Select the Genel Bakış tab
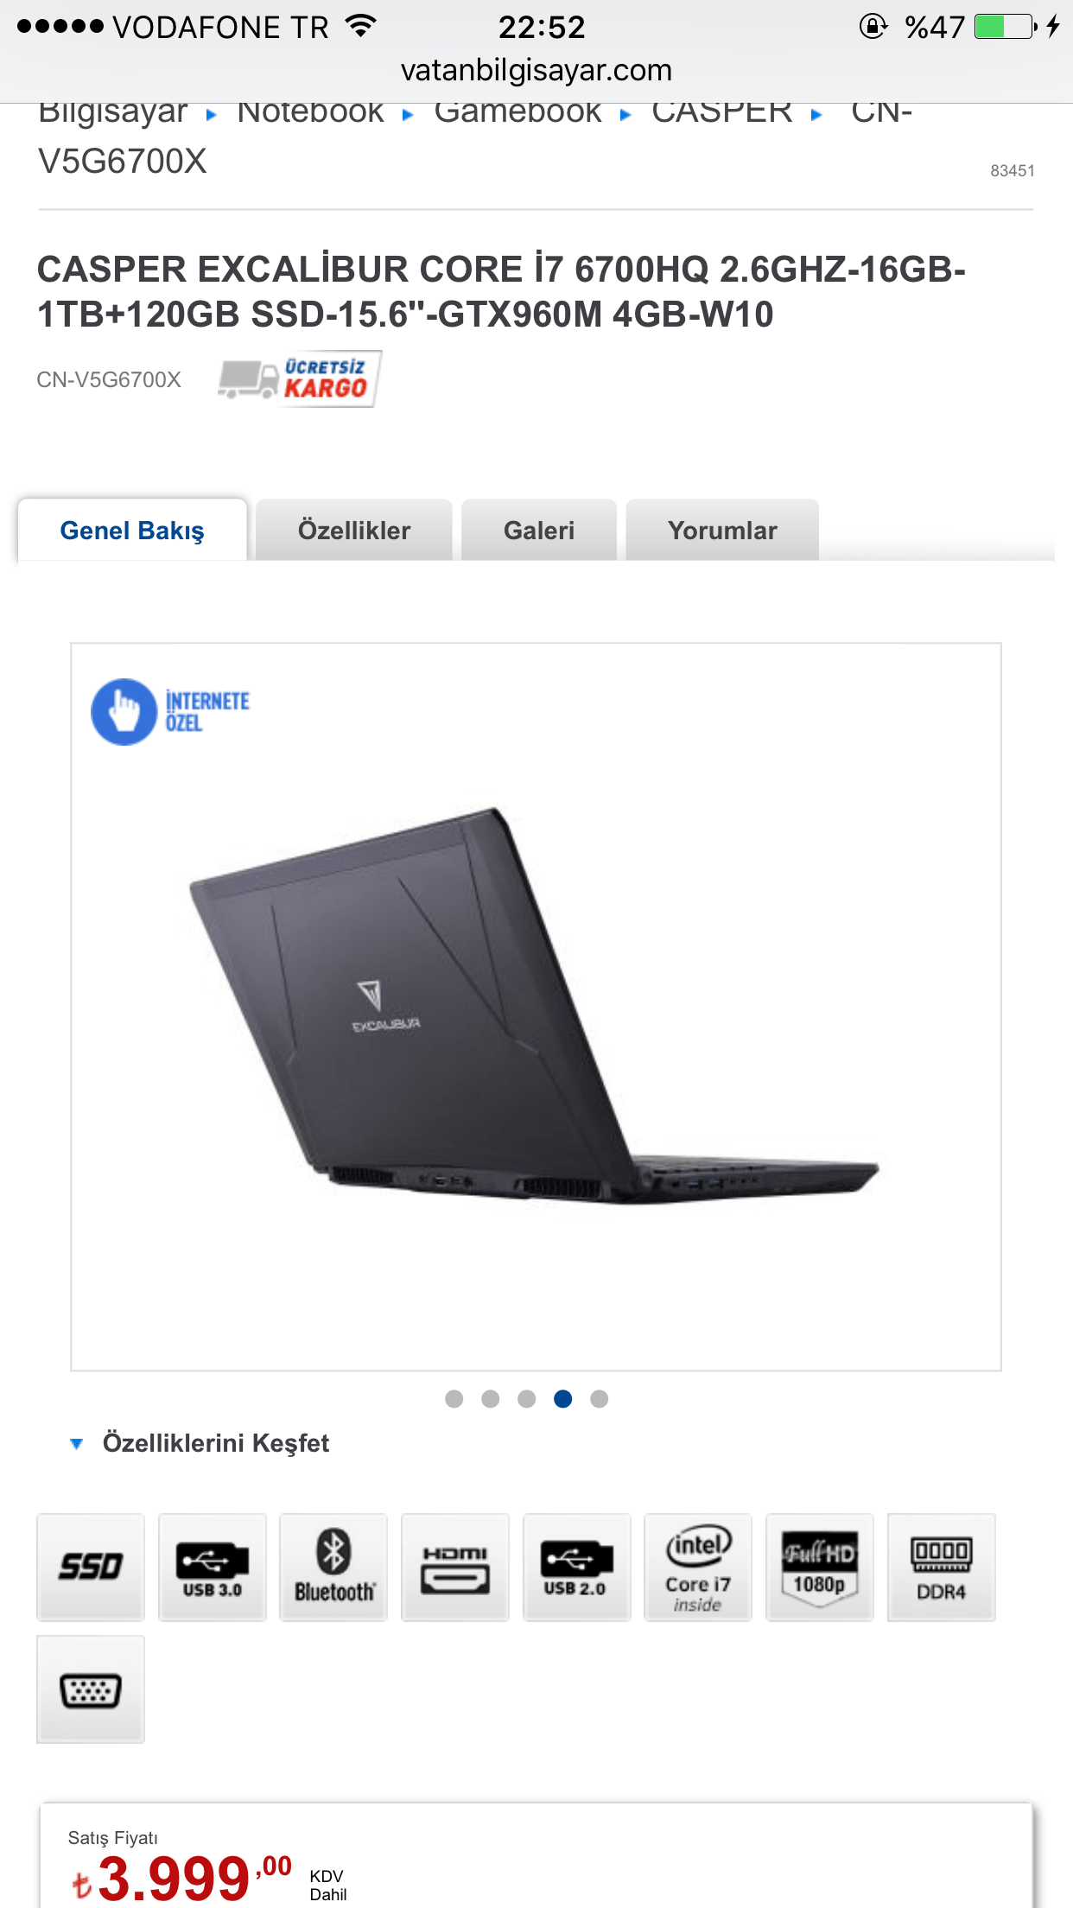The width and height of the screenshot is (1073, 1908). pos(132,530)
